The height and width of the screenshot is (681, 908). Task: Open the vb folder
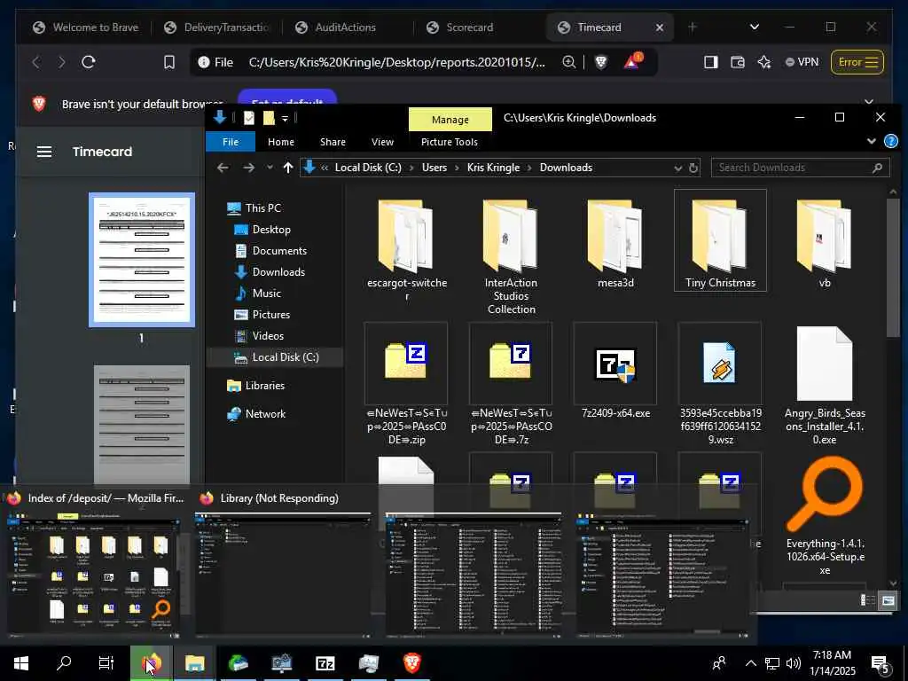click(825, 243)
